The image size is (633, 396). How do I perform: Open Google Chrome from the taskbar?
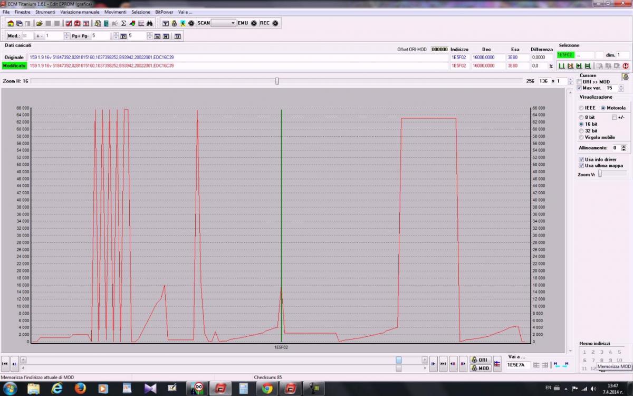[267, 389]
